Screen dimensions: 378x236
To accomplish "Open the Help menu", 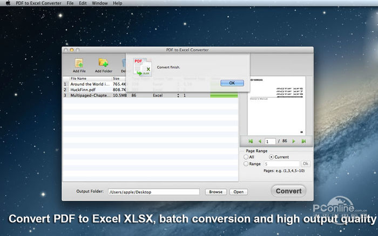I will 118,3.
